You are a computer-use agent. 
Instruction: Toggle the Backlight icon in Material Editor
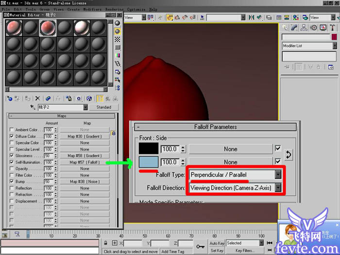[118, 31]
